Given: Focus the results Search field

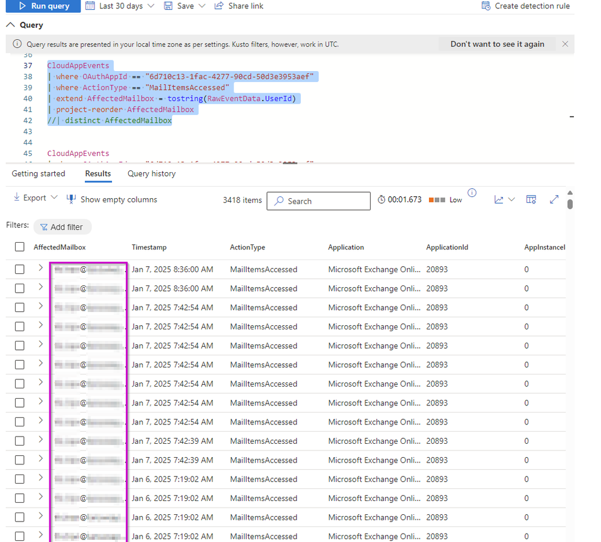Looking at the screenshot, I should [318, 201].
